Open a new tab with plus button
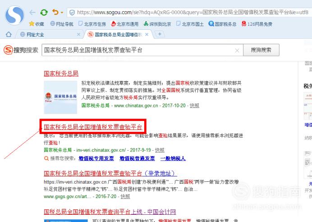312x222 pixels. pyautogui.click(x=160, y=34)
